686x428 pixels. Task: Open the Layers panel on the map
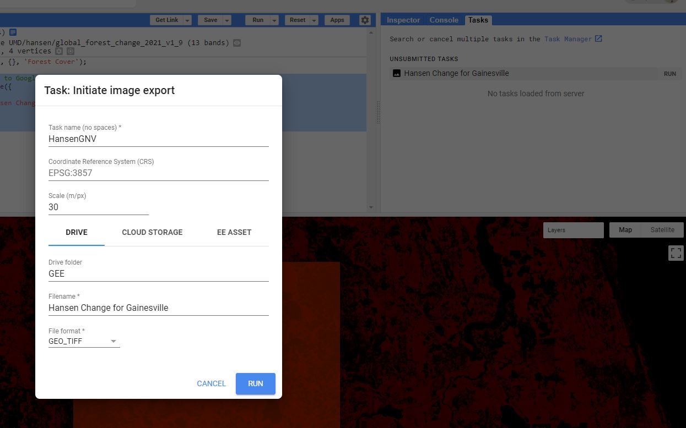[573, 230]
